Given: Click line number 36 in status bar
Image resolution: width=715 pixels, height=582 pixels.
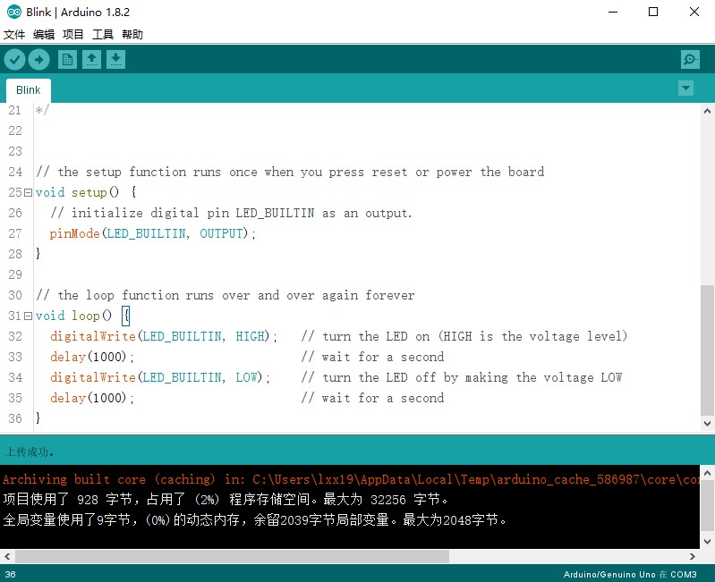Looking at the screenshot, I should pos(11,574).
